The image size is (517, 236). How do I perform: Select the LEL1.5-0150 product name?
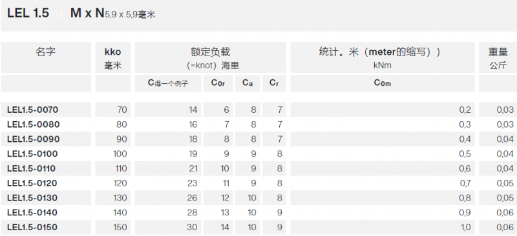pyautogui.click(x=32, y=227)
